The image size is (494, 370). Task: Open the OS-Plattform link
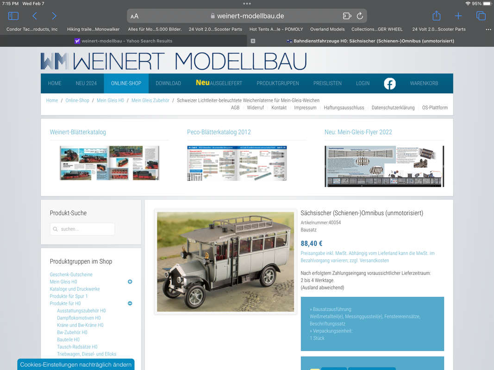[x=435, y=108]
